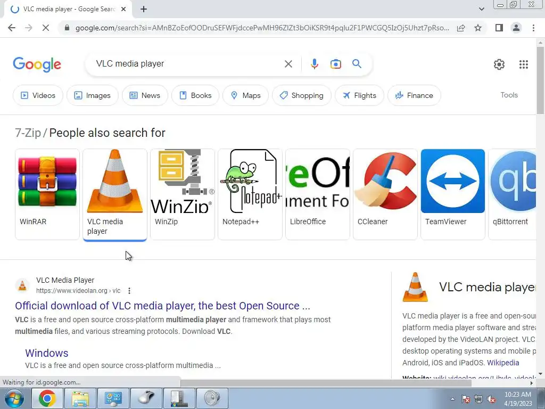This screenshot has width=545, height=409.
Task: Clear the search box text
Action: [x=288, y=64]
